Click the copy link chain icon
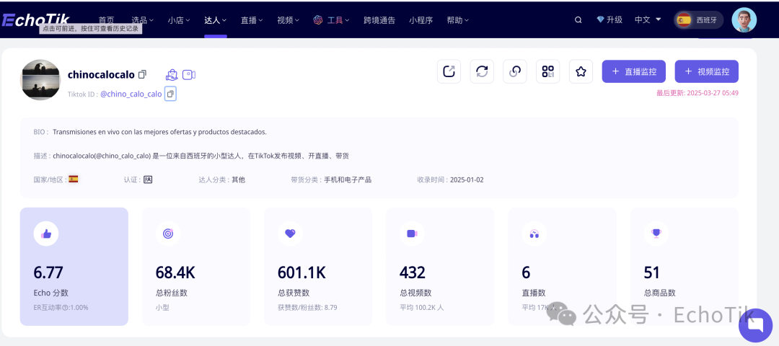 [515, 71]
